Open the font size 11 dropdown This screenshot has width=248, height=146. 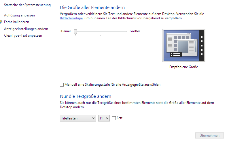pos(104,118)
